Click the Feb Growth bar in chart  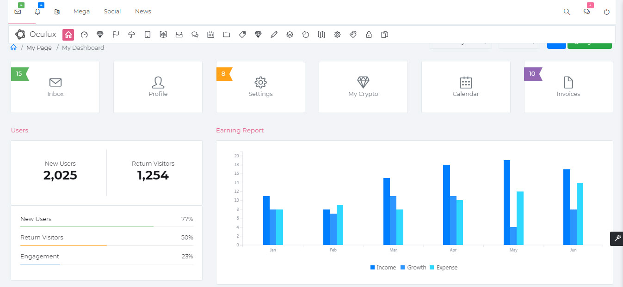click(333, 229)
